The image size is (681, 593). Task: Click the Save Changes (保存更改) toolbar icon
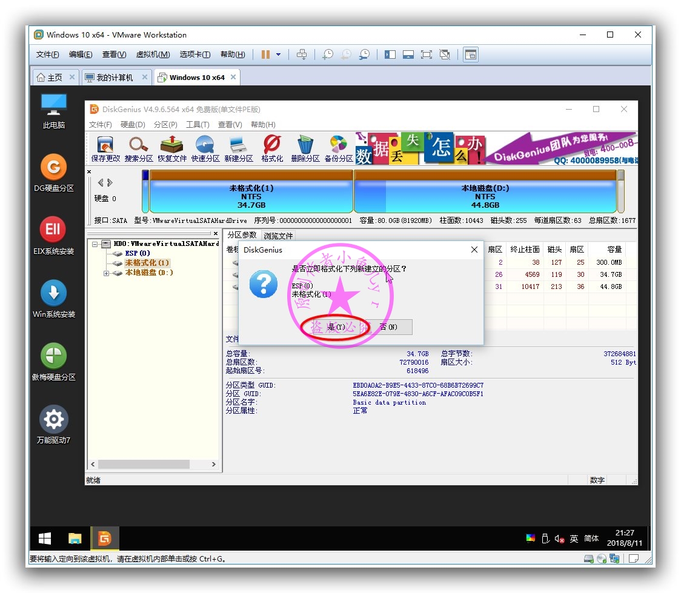click(x=105, y=148)
